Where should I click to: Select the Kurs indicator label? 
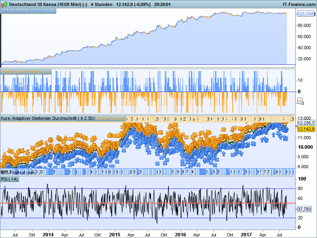tap(6, 118)
